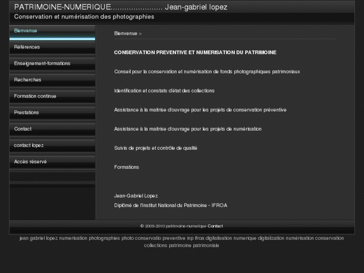The height and width of the screenshot is (273, 364).
Task: Click heading CONSERVATION PREVENTIVE ET NUMERISATION DU PATRIMOINE
Action: (195, 53)
